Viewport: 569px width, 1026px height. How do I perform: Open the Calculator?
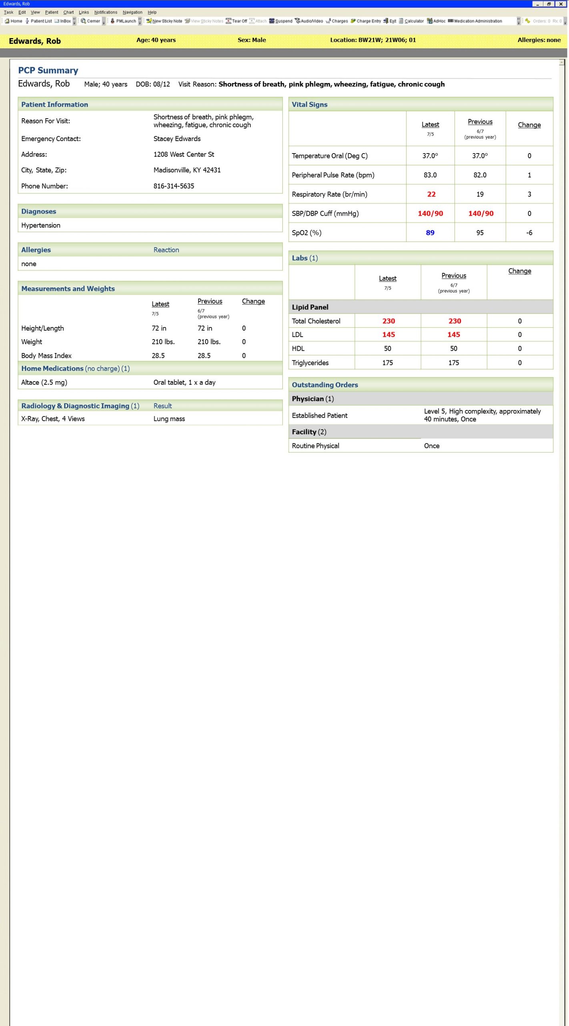411,21
